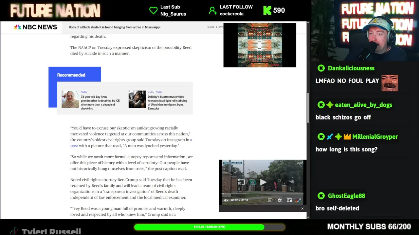The height and width of the screenshot is (235, 419).
Task: Click the laughing emote in Dankaliciousness message
Action: [390, 83]
